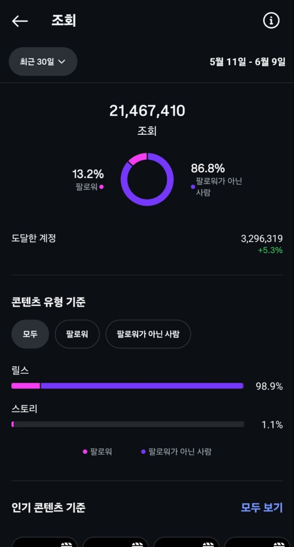The image size is (294, 547).
Task: Click the 스토리 1.1% progress bar
Action: pyautogui.click(x=127, y=424)
